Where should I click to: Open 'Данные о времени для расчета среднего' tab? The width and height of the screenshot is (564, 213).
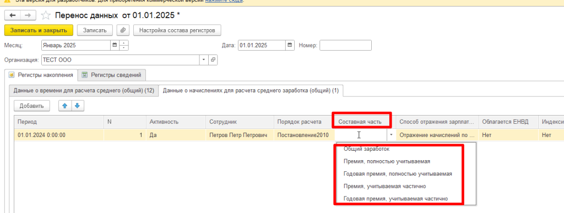[84, 91]
